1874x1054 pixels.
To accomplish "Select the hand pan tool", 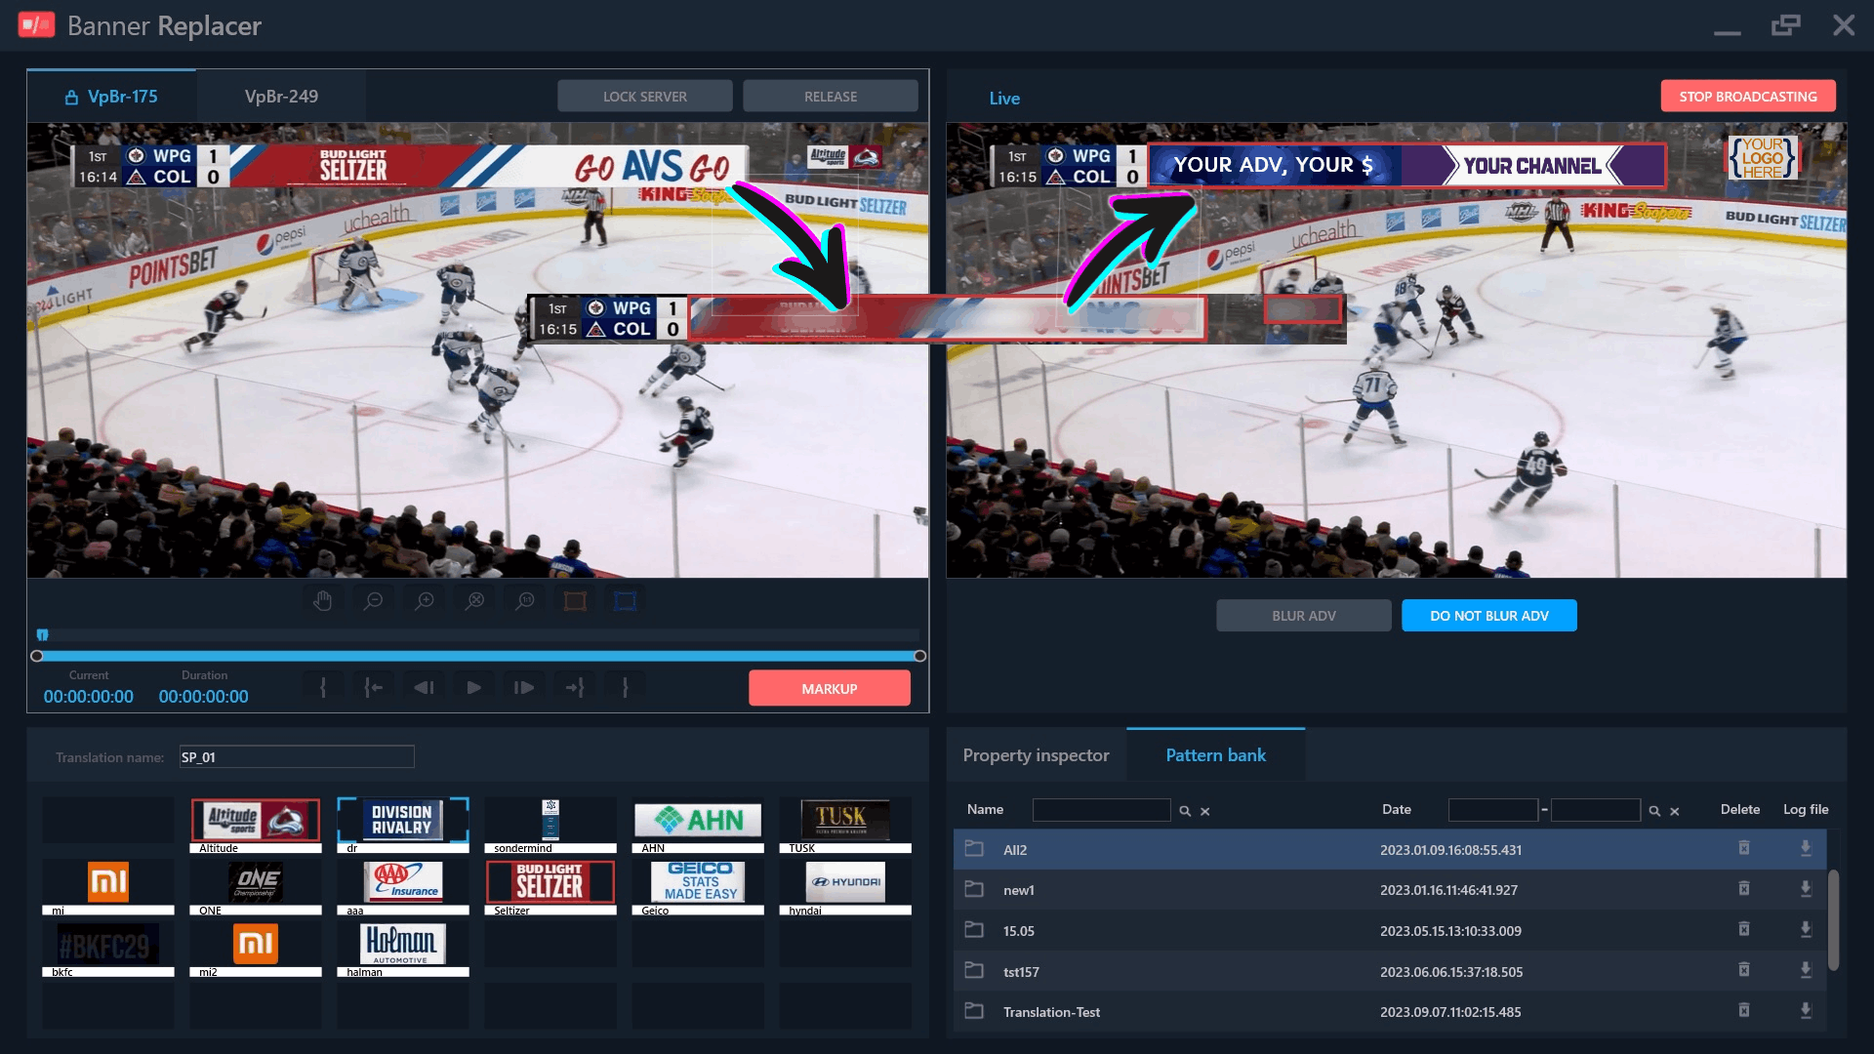I will pos(323,601).
